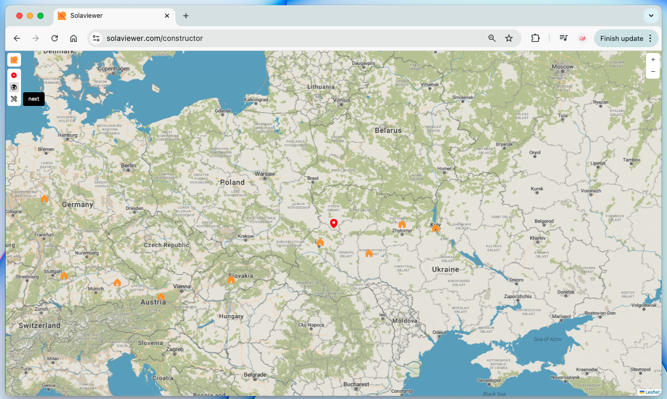Select the house marker near Cologne
The image size is (667, 399).
(x=45, y=199)
